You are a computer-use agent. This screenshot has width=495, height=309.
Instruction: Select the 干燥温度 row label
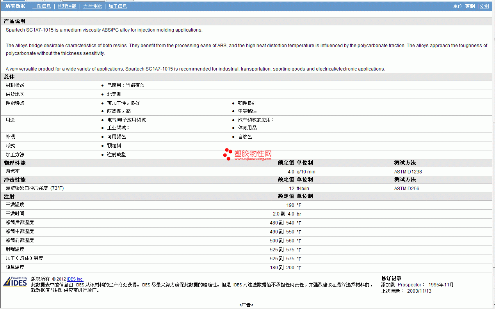pos(15,204)
